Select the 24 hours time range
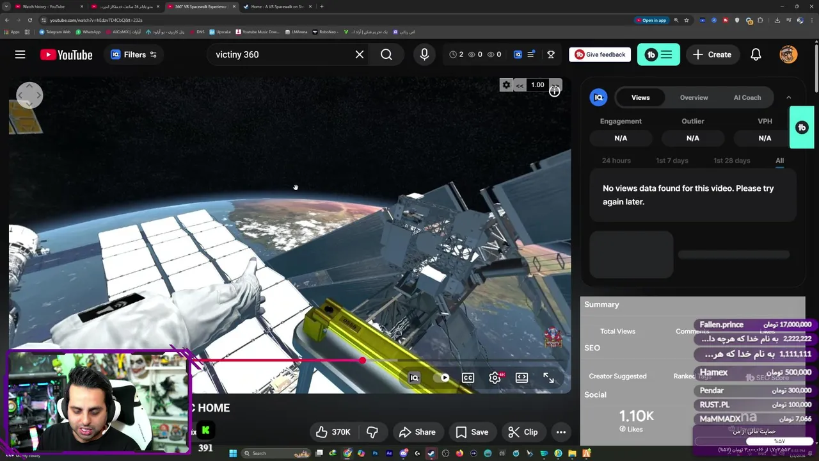The image size is (819, 461). 616,161
